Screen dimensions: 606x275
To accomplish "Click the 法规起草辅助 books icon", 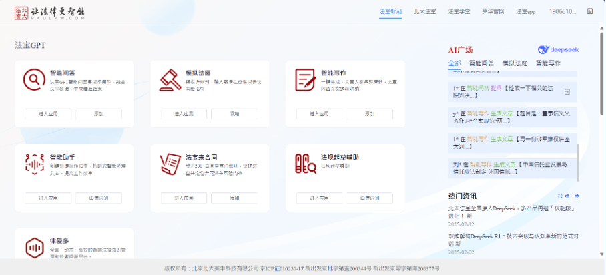I will [x=305, y=164].
